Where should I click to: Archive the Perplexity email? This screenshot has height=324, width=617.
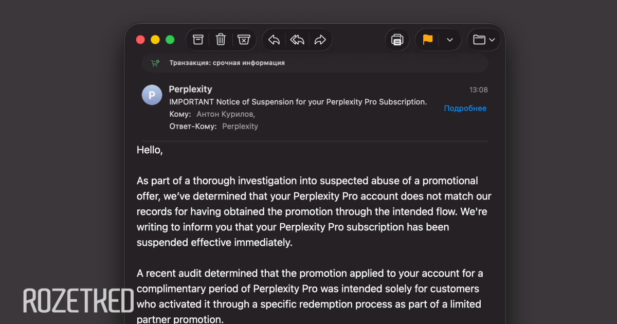click(x=198, y=40)
